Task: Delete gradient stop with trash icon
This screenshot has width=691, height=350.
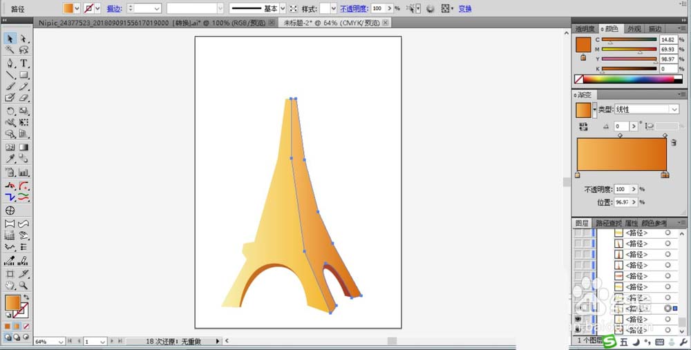Action: [673, 143]
